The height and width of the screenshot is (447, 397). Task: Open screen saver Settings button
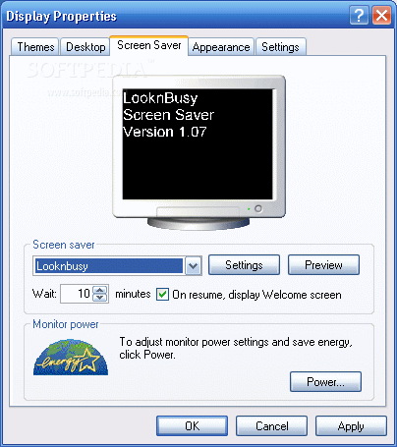244,265
